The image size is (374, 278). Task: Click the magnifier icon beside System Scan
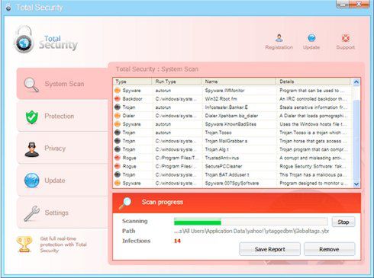click(31, 85)
